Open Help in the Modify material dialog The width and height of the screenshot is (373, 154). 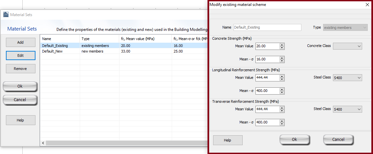228,140
